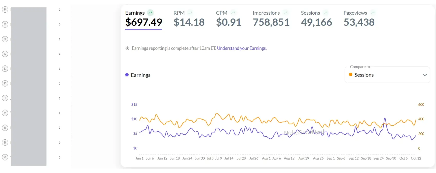Select the circled H site icon
The image size is (436, 173).
[5, 39]
